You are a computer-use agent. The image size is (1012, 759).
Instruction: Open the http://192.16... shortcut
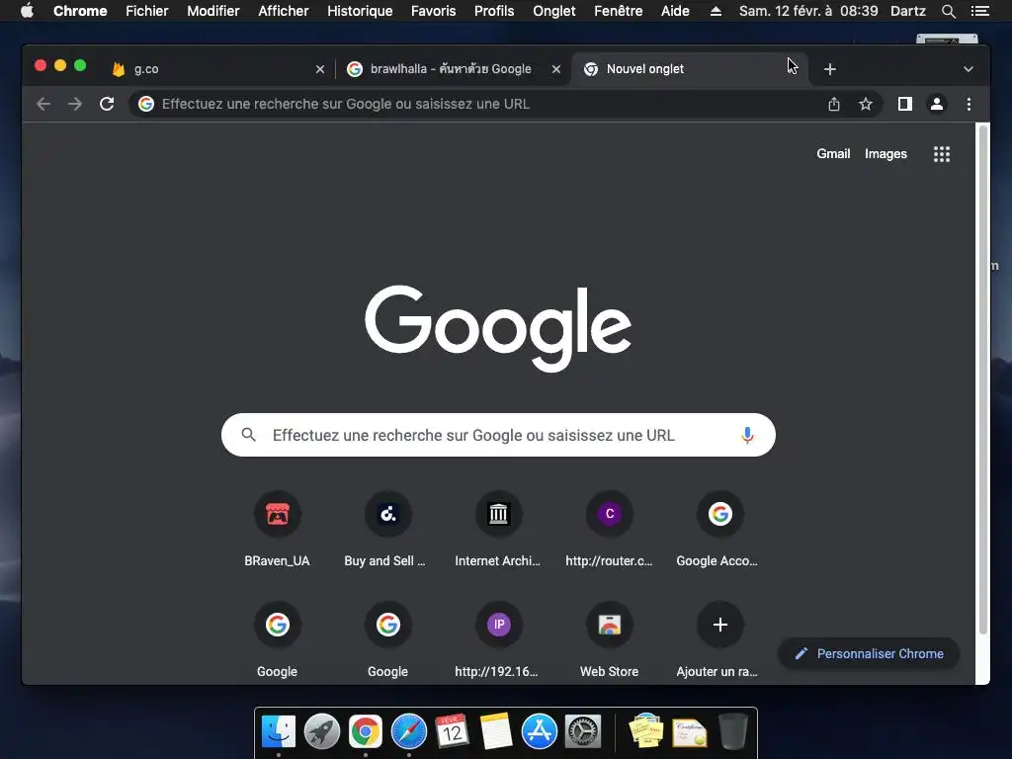[x=498, y=639]
